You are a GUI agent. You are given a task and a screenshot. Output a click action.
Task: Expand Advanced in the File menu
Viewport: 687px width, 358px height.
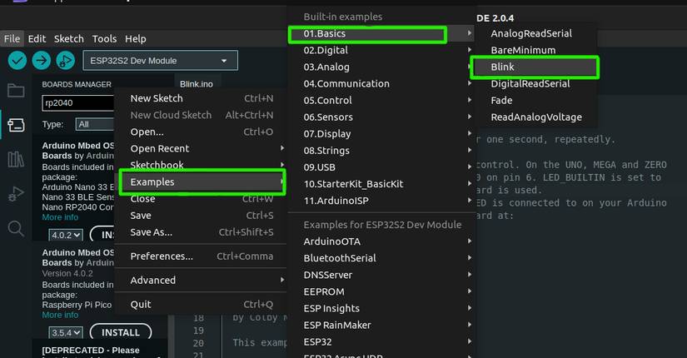202,280
